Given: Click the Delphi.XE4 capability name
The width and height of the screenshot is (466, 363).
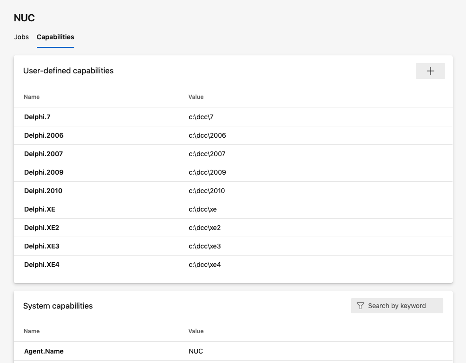Looking at the screenshot, I should click(42, 265).
